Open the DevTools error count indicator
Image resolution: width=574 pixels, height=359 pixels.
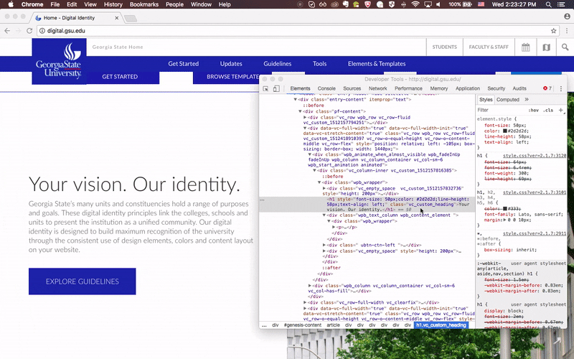click(x=547, y=88)
